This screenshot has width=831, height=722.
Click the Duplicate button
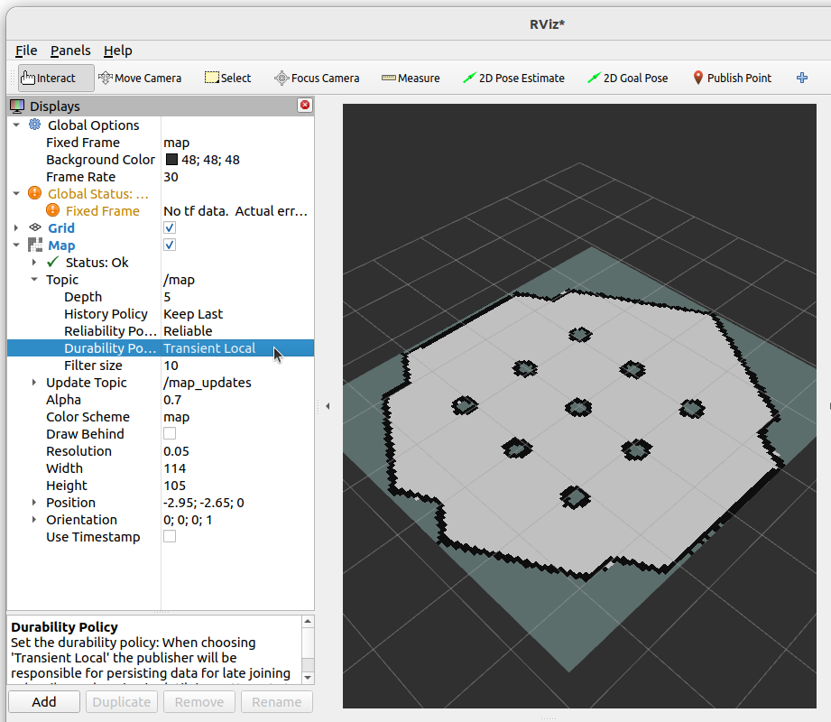122,702
